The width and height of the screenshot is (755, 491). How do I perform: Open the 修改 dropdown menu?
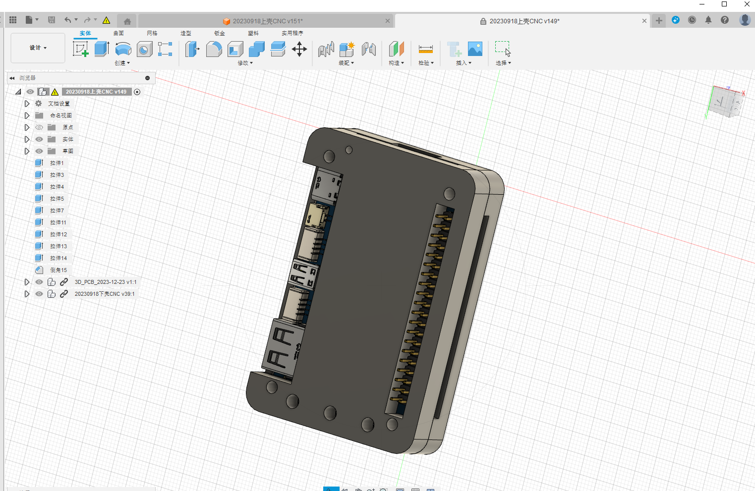(x=245, y=63)
